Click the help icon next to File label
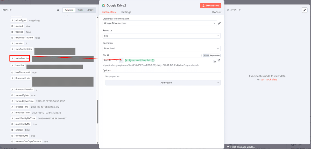 pyautogui.click(x=108, y=55)
